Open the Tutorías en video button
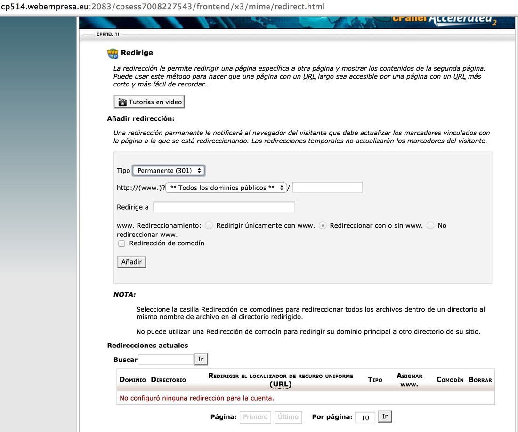Image resolution: width=518 pixels, height=432 pixels. [149, 102]
